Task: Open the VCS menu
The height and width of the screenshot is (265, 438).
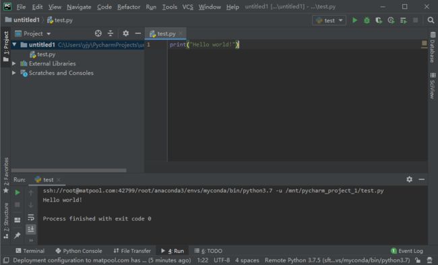Action: pyautogui.click(x=188, y=7)
